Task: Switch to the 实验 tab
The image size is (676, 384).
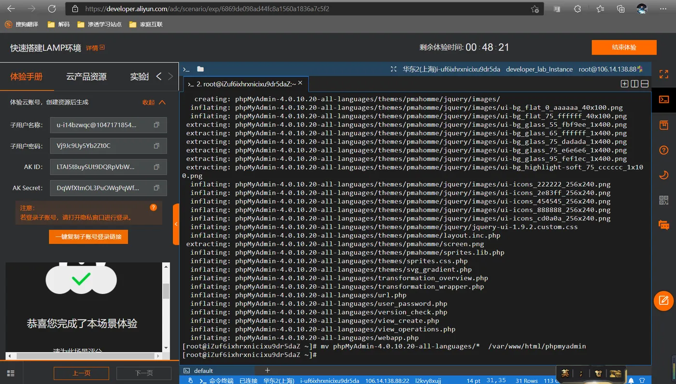Action: 139,76
